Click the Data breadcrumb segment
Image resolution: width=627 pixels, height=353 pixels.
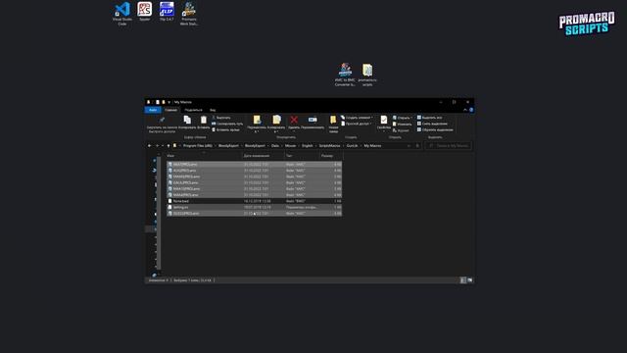coord(275,146)
